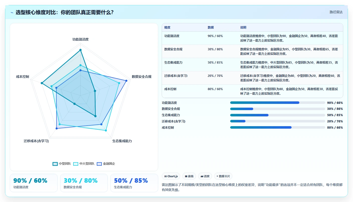Open the 90% / 60% 功能简洁度 stat card
The height and width of the screenshot is (202, 353).
pyautogui.click(x=34, y=183)
